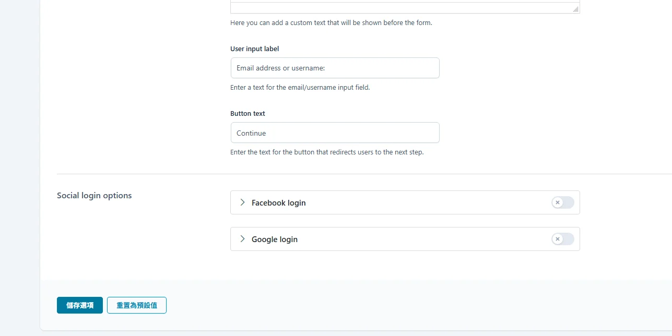Viewport: 672px width, 336px height.
Task: Expand the Google login chevron arrow
Action: pos(242,239)
